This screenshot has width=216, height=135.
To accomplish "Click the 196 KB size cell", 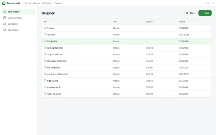I will (x=150, y=94).
